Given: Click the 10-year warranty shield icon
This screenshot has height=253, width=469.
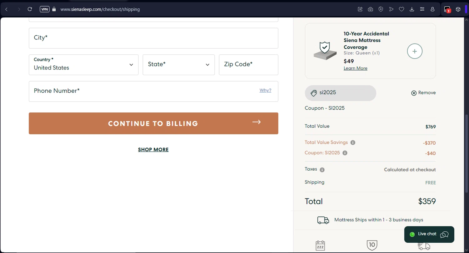Looking at the screenshot, I should (372, 245).
